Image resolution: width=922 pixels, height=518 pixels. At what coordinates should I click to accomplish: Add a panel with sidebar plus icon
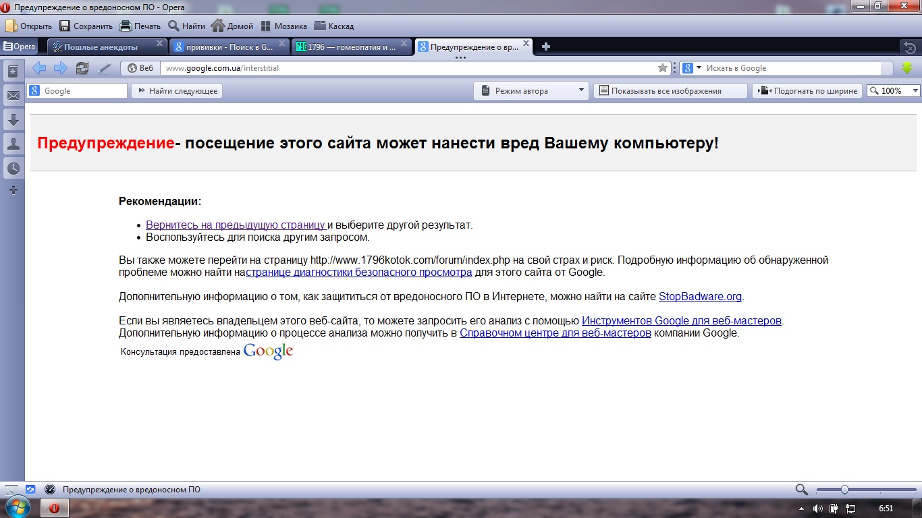click(13, 191)
